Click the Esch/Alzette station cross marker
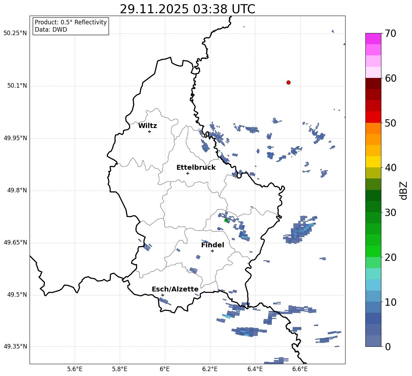Image resolution: width=412 pixels, height=376 pixels. tap(163, 295)
